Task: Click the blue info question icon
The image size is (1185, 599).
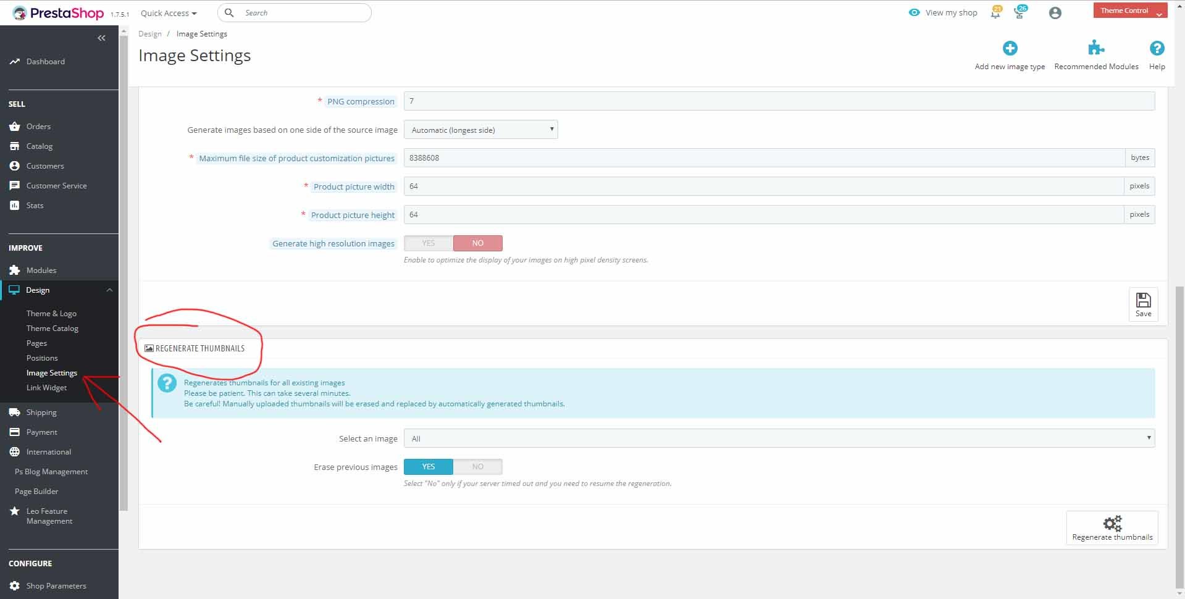Action: pyautogui.click(x=167, y=383)
